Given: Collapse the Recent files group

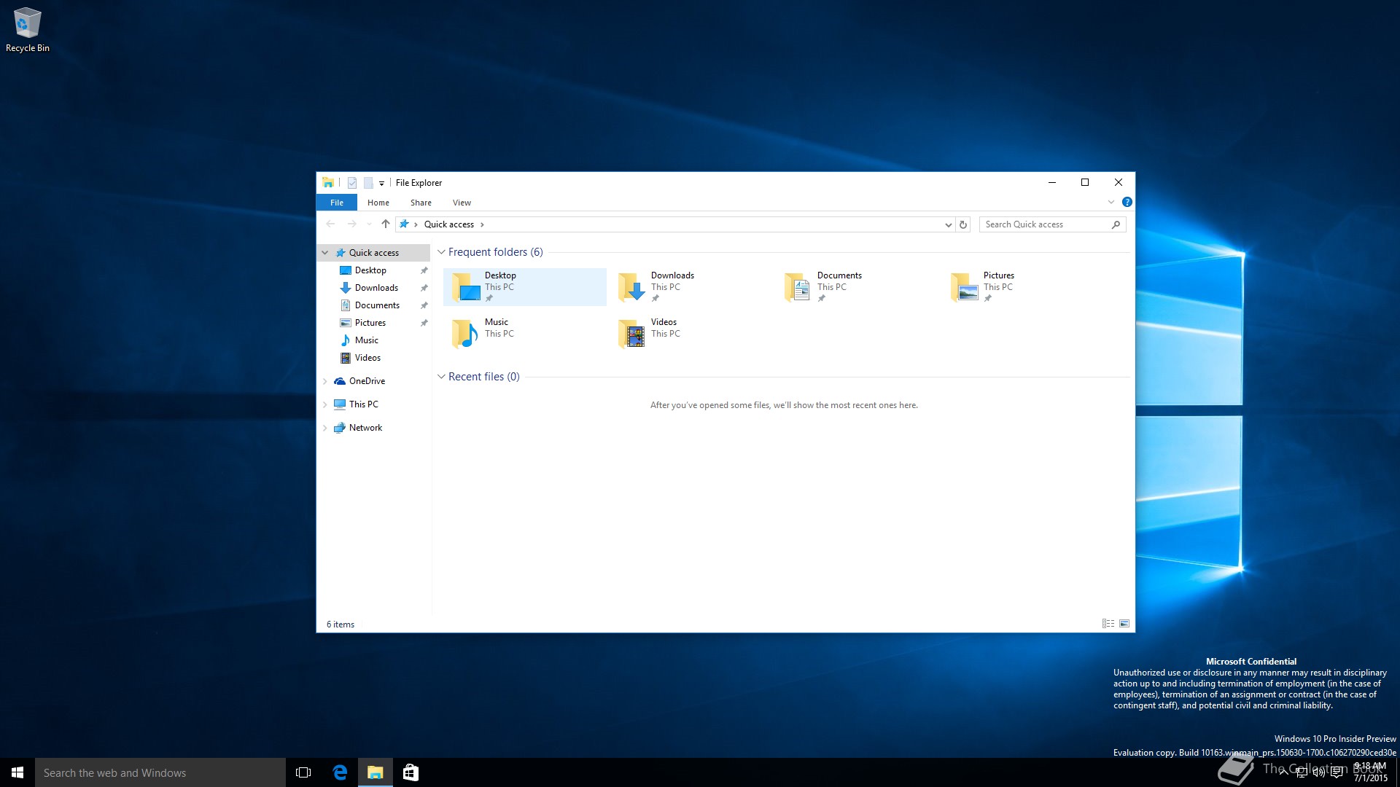Looking at the screenshot, I should (441, 377).
